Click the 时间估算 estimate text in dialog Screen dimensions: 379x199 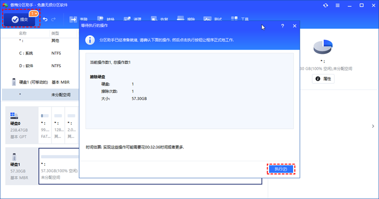click(135, 147)
